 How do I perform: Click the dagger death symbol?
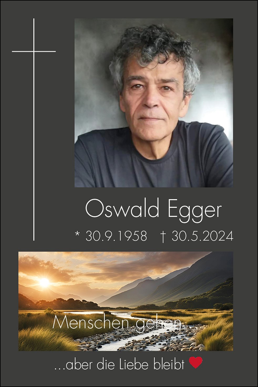pos(163,236)
